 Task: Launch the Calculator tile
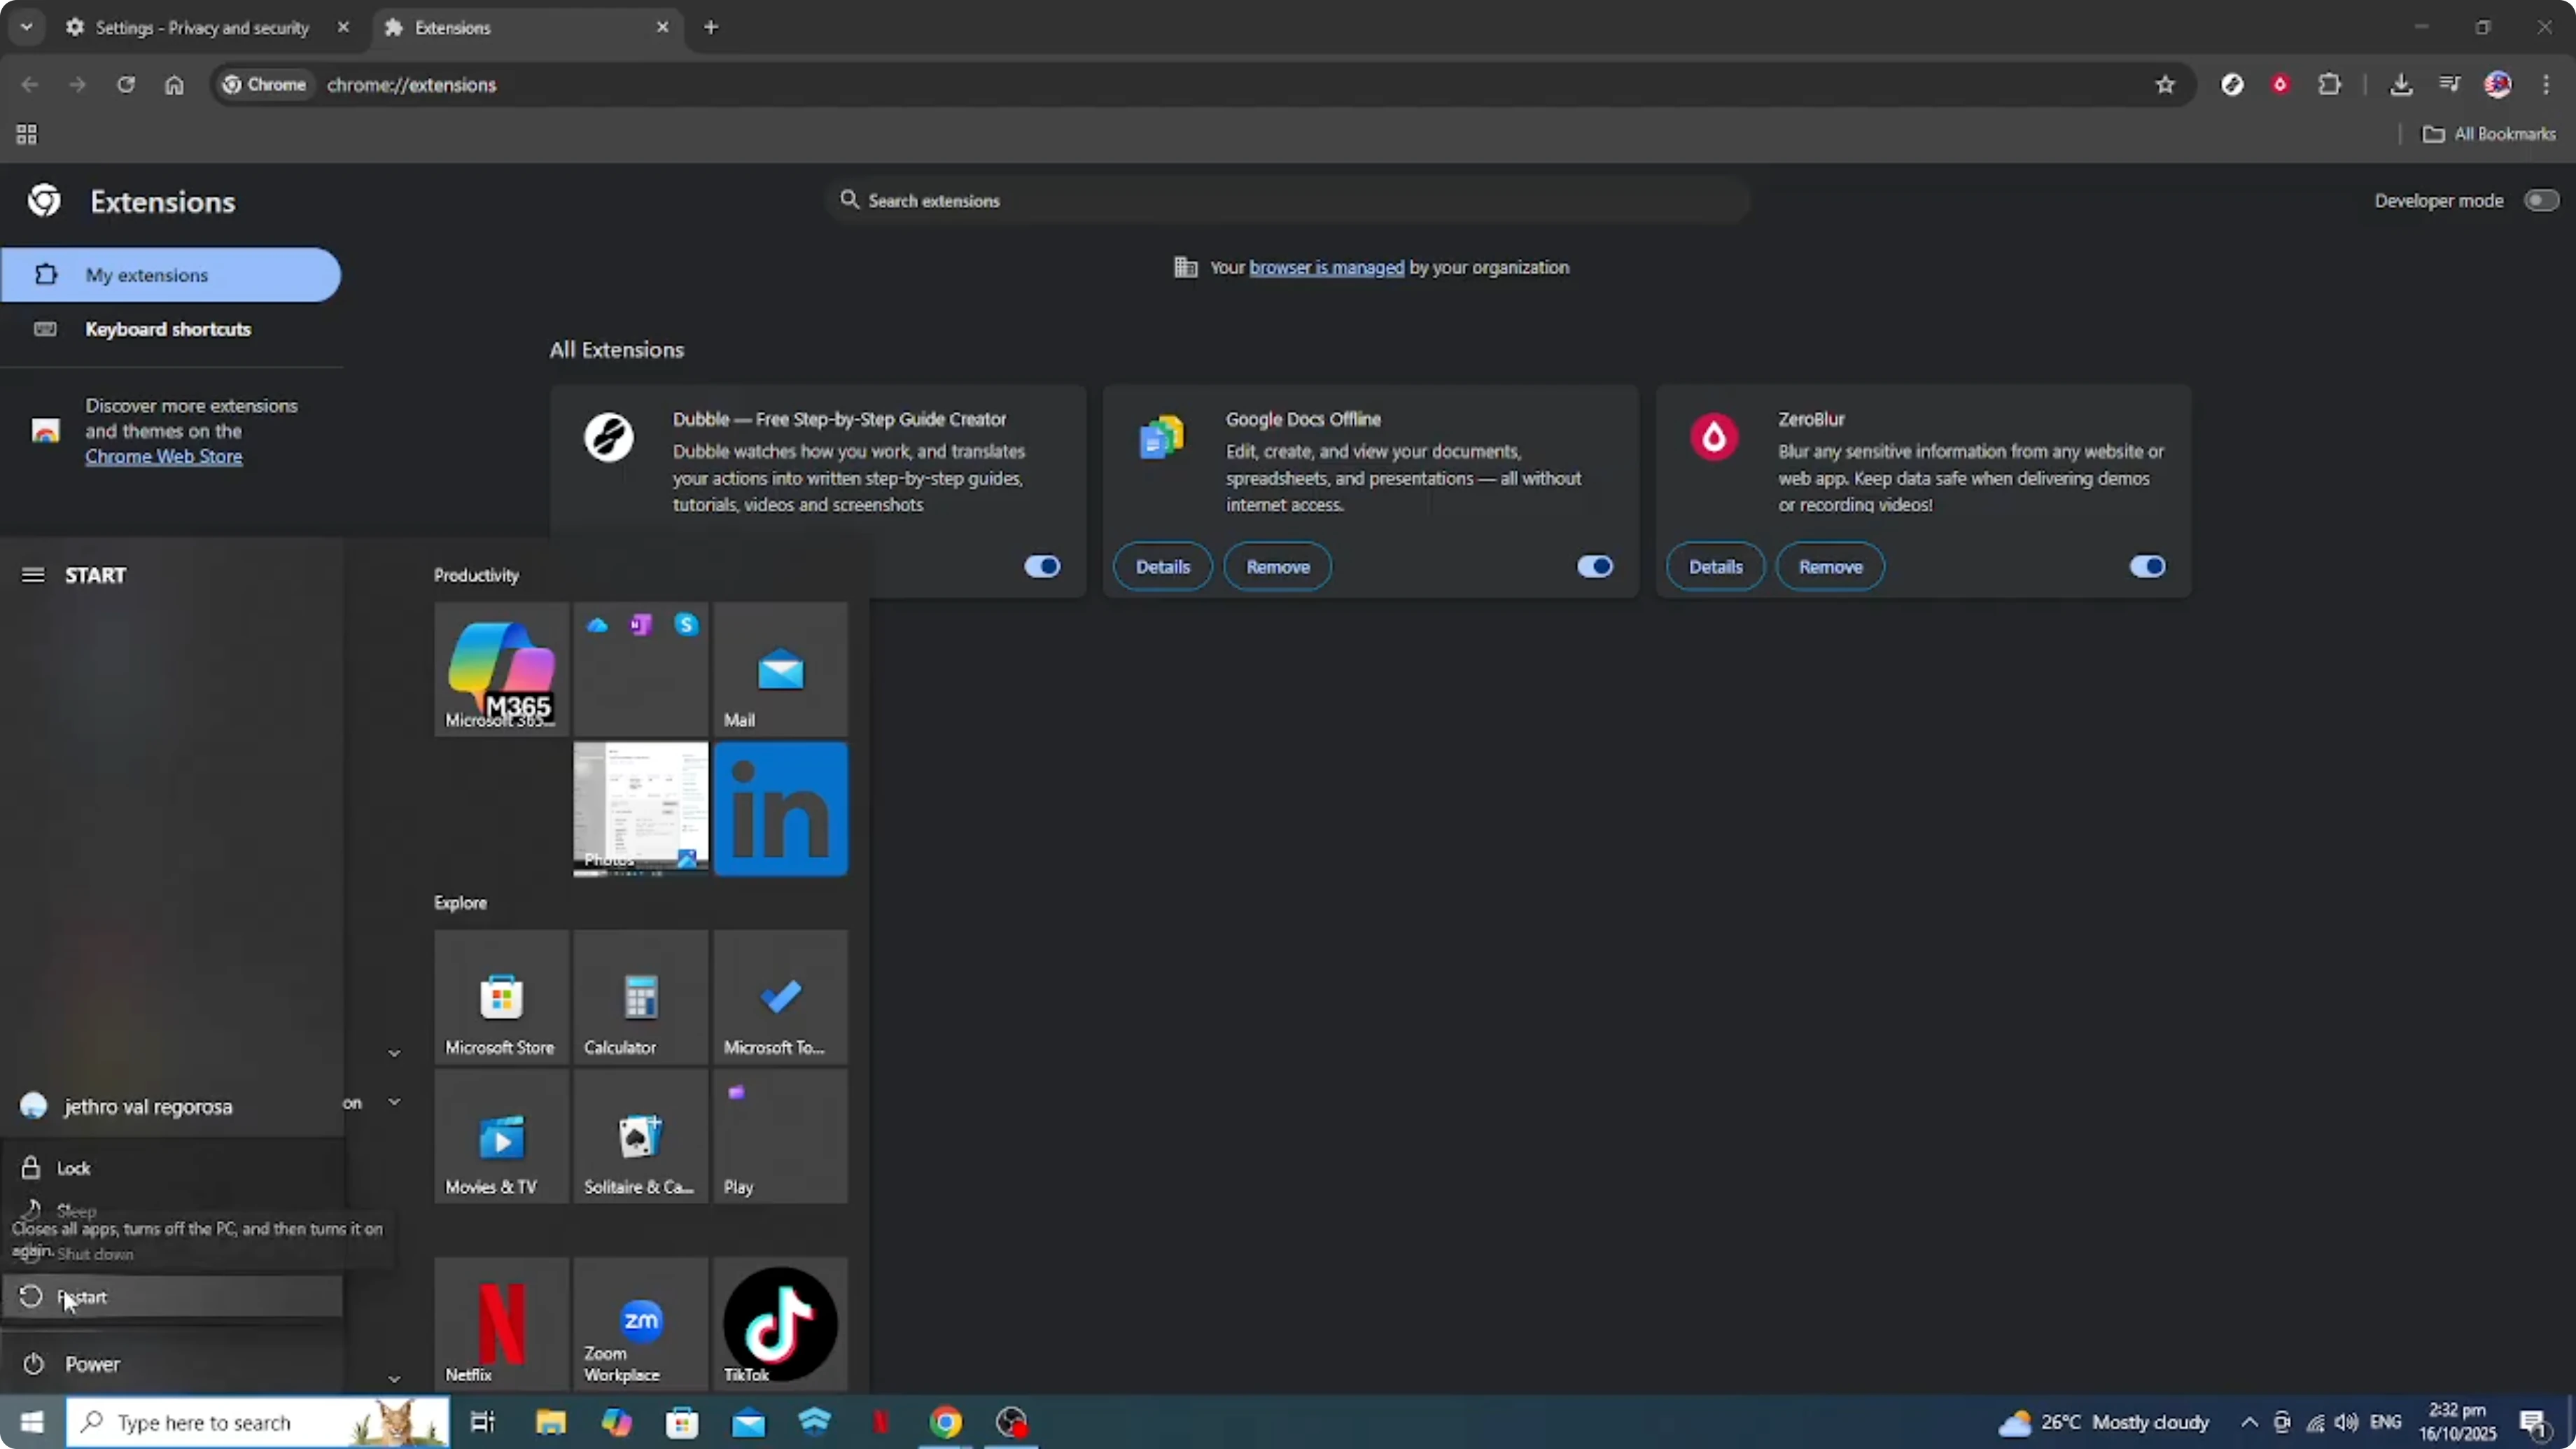641,997
